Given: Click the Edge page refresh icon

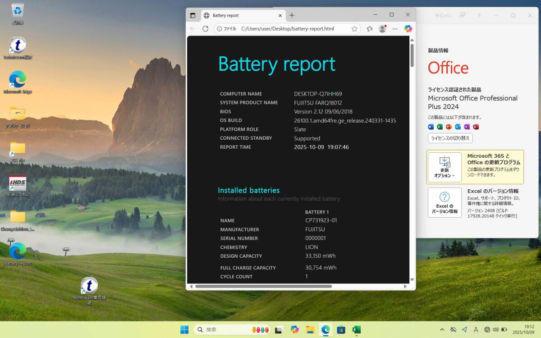Looking at the screenshot, I should tap(205, 29).
